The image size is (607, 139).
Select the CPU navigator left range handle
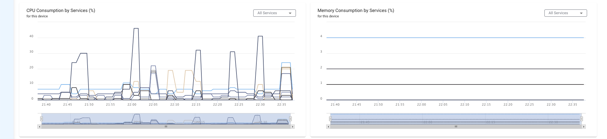click(x=41, y=119)
